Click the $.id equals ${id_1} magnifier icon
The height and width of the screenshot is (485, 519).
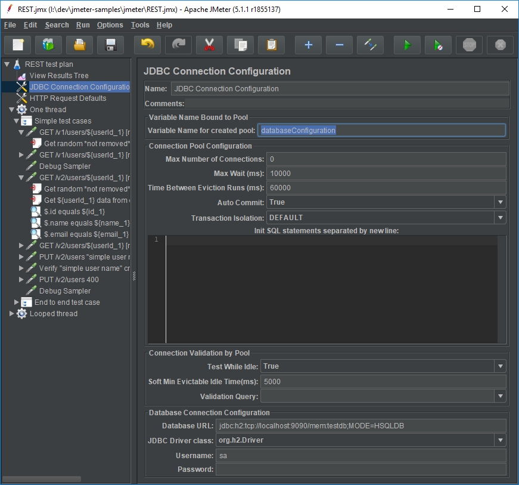pos(36,212)
